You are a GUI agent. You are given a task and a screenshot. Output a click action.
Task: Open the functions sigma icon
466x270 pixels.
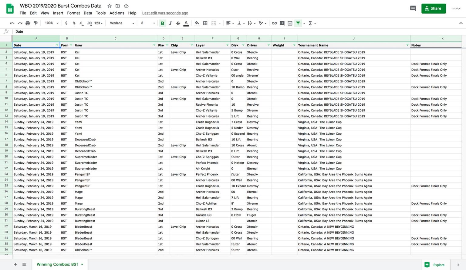pyautogui.click(x=312, y=23)
